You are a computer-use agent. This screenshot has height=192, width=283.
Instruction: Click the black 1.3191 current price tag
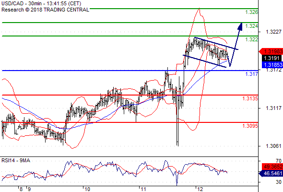pos(271,58)
